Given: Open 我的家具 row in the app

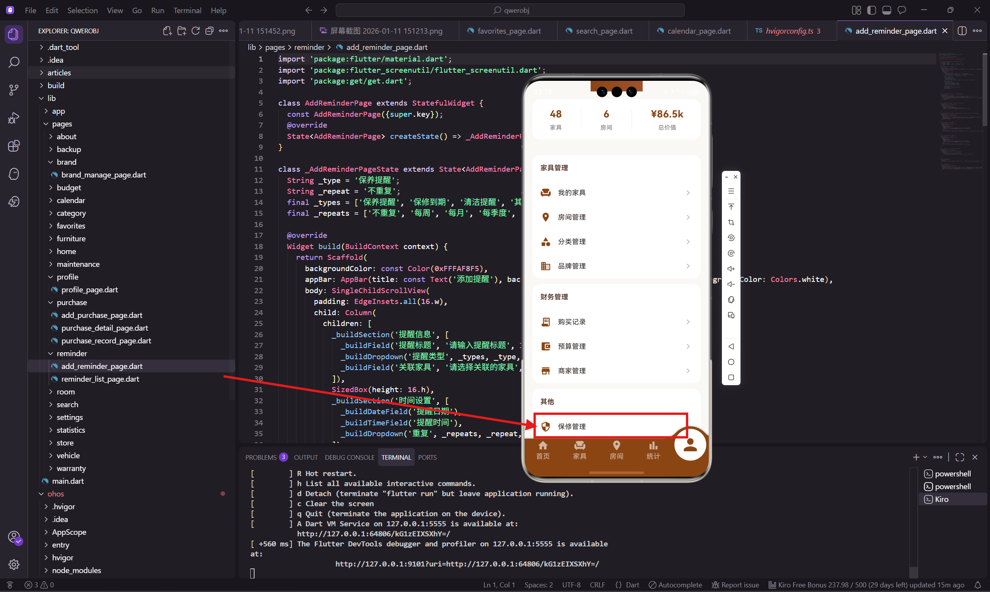Looking at the screenshot, I should pyautogui.click(x=616, y=193).
